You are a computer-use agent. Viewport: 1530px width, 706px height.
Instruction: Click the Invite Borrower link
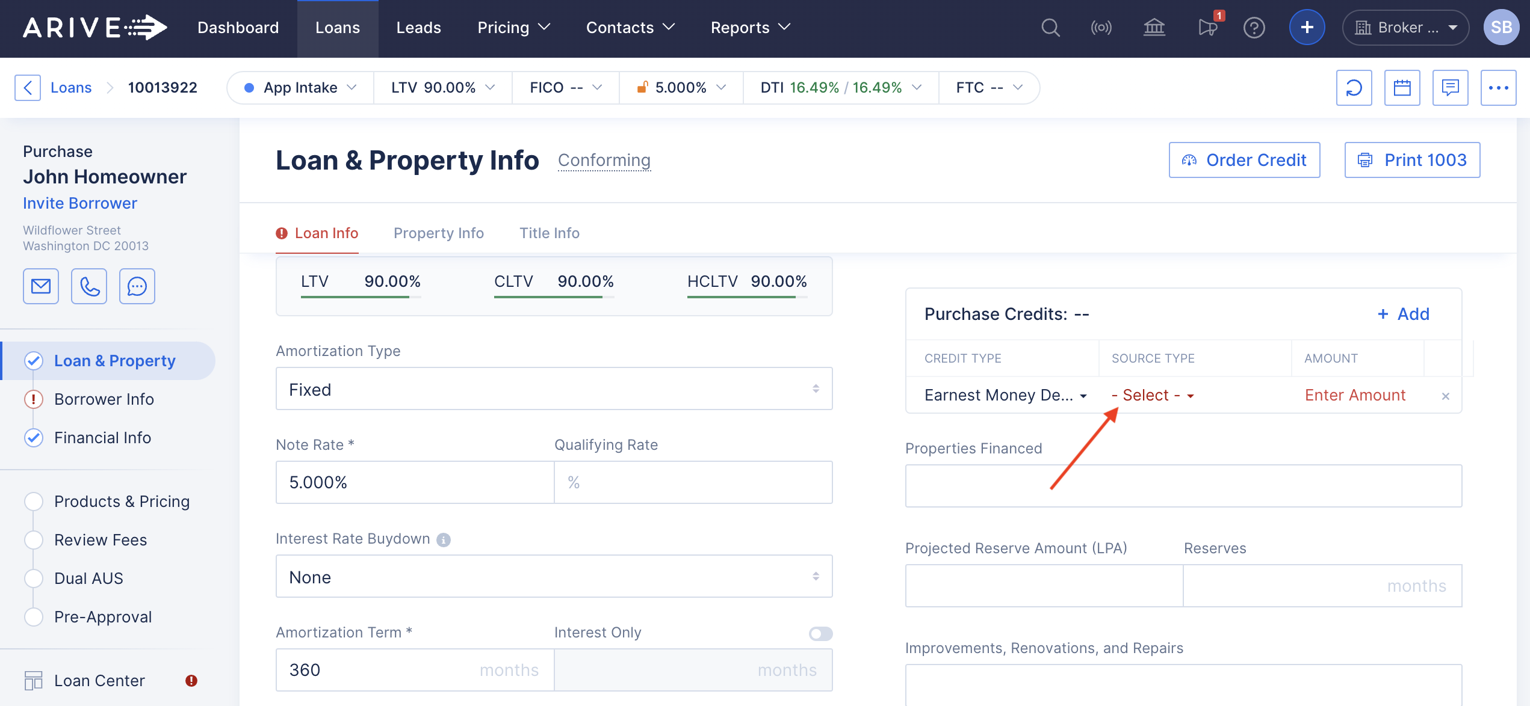80,203
